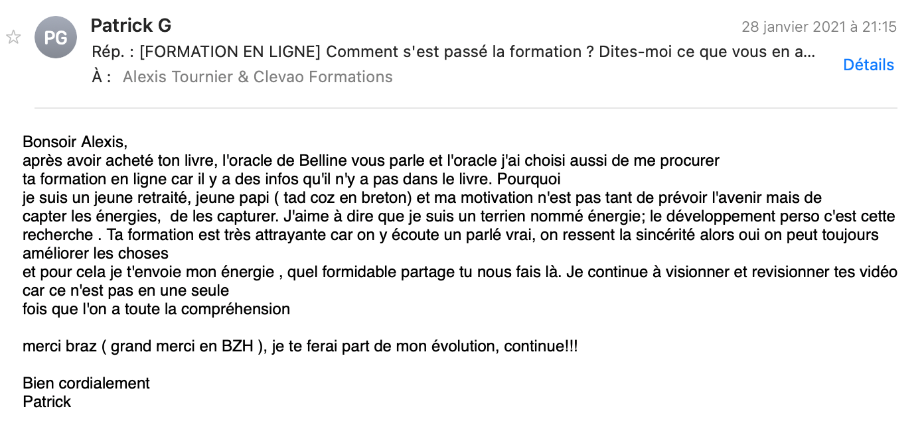Click the line about jeune retraité, jeune papi

click(422, 198)
